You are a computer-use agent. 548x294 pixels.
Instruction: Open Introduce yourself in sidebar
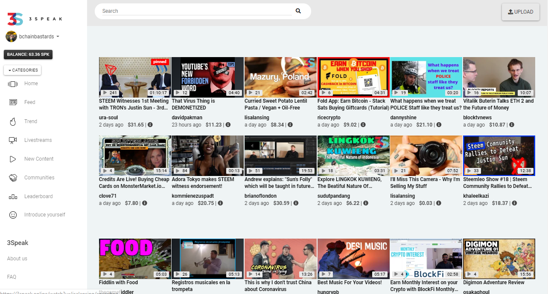click(x=45, y=215)
